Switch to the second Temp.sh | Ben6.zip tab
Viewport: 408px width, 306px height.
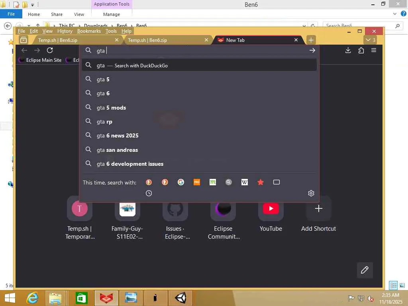click(167, 40)
